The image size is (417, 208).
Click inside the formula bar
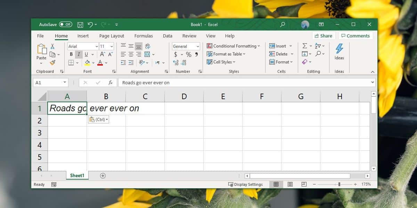point(208,83)
